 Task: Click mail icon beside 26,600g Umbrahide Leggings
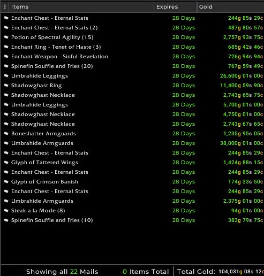tap(6, 75)
